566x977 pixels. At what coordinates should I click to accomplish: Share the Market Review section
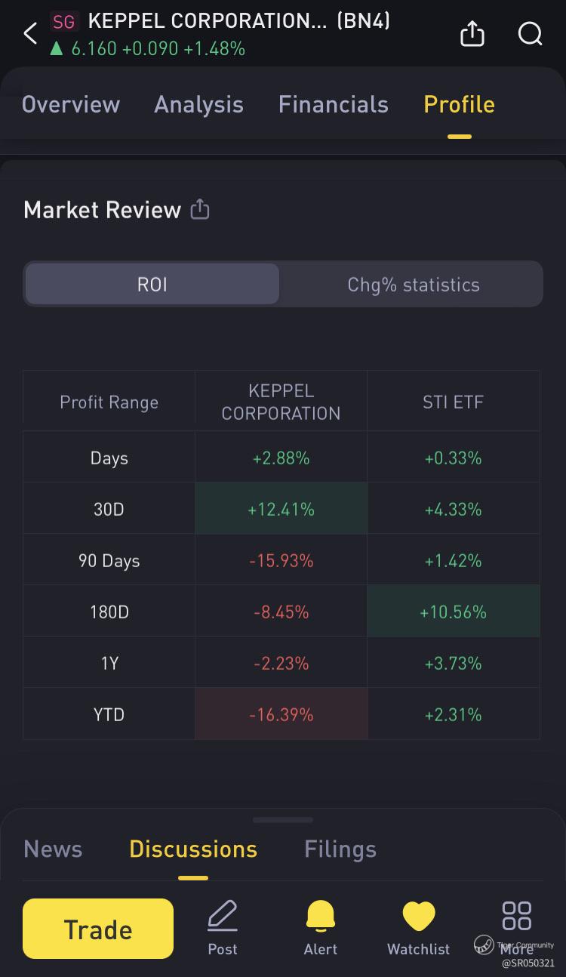pyautogui.click(x=200, y=209)
